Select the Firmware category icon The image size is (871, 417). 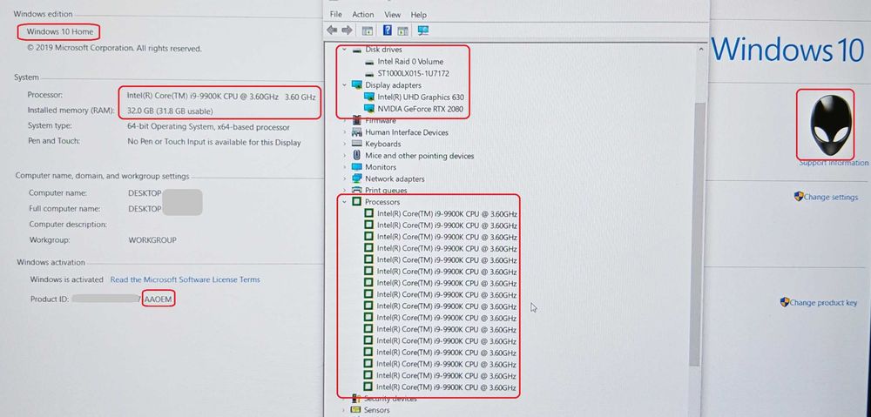pos(356,120)
